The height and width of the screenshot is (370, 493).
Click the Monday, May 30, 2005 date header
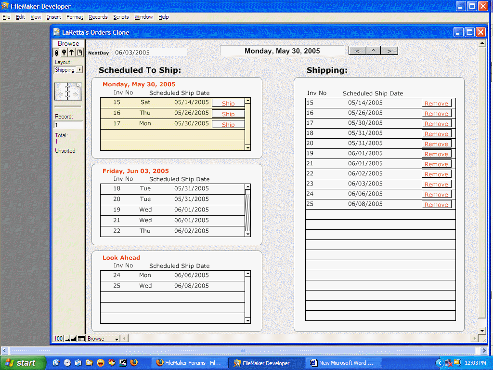[x=282, y=51]
